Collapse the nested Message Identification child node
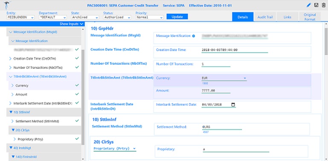Screen dimensions: 328x161 13,41
